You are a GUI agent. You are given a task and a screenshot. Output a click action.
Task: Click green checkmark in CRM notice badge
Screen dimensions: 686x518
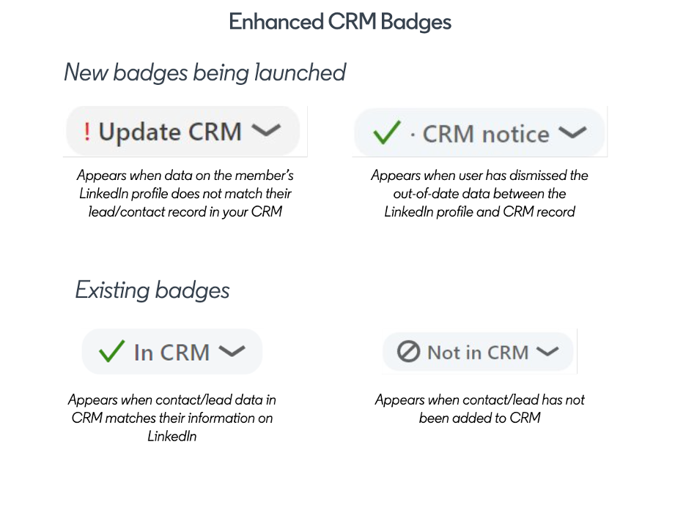tap(386, 132)
